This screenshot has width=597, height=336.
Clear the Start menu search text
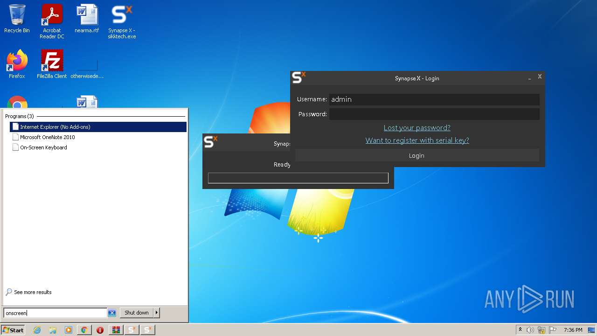tap(112, 313)
